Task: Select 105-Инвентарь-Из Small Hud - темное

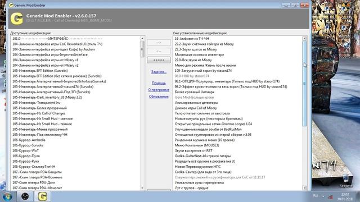Action: 42,124
